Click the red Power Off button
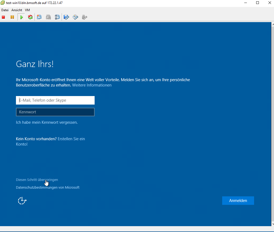The image size is (274, 232). coord(3,17)
